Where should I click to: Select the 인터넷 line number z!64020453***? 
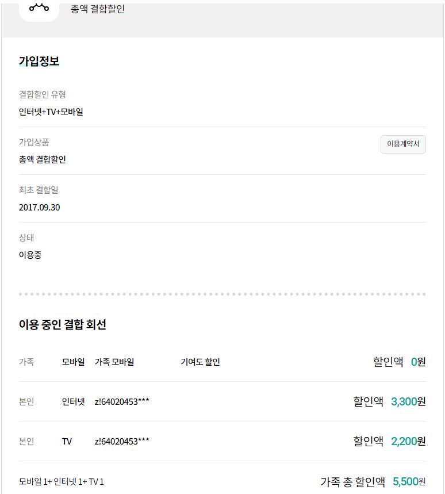122,401
